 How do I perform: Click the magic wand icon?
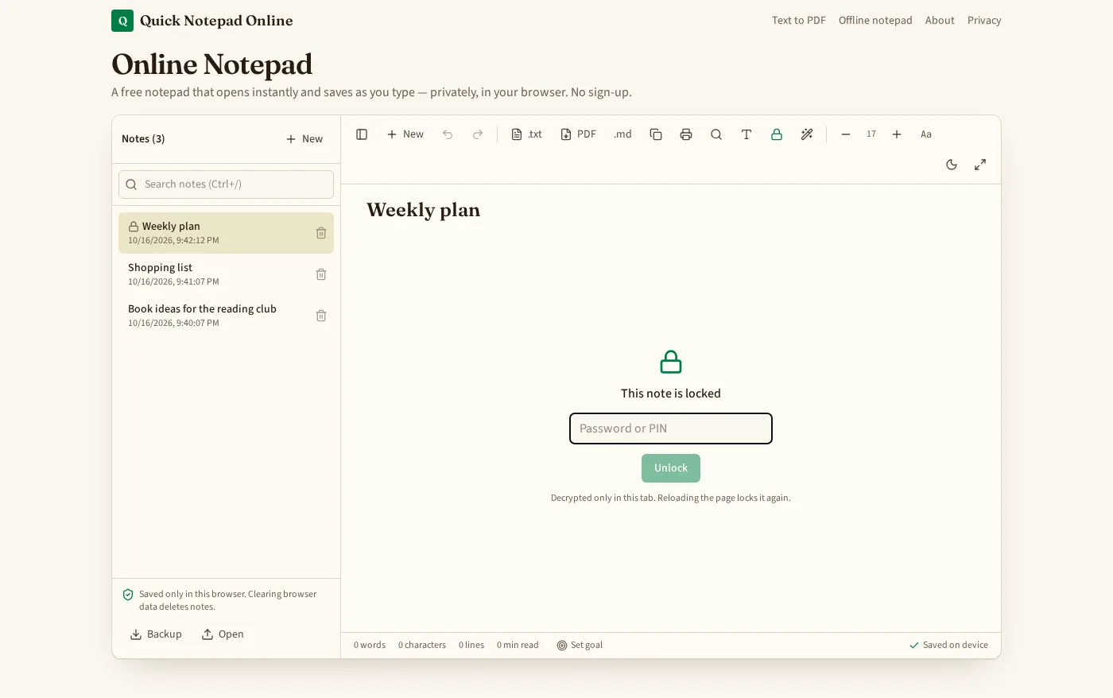pos(807,134)
